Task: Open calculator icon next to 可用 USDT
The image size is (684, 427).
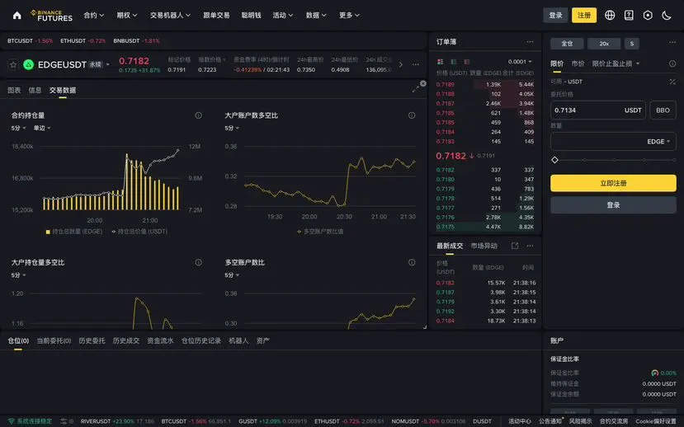Action: [672, 82]
